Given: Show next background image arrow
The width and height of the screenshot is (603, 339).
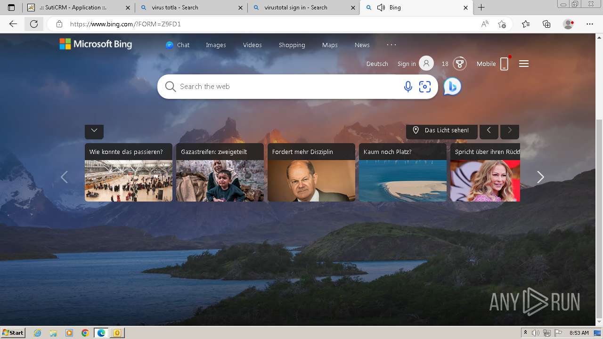Looking at the screenshot, I should tap(510, 130).
